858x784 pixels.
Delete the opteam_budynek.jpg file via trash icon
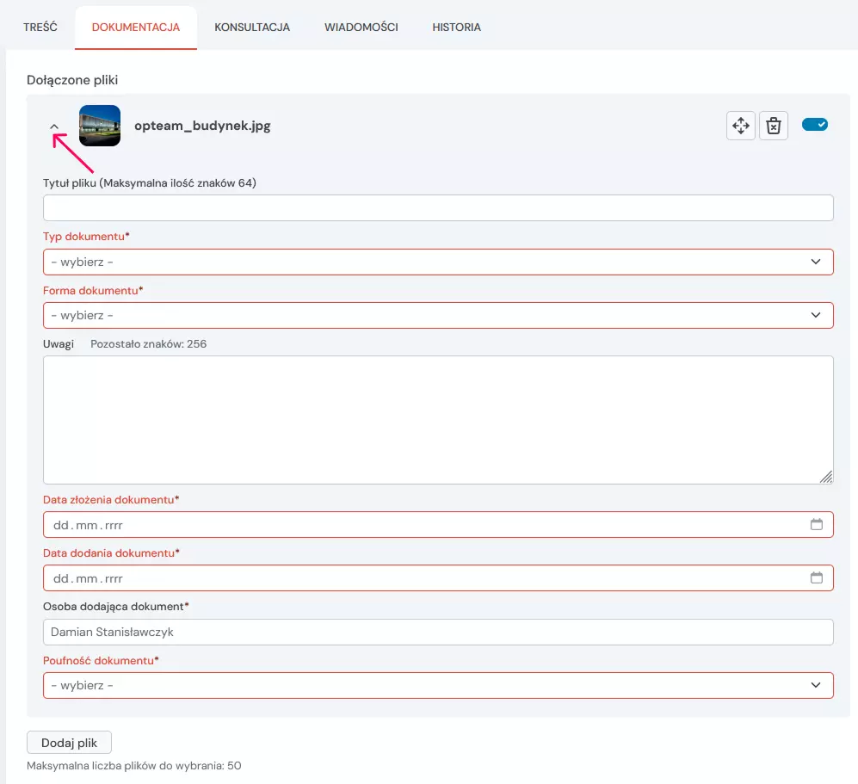coord(774,126)
